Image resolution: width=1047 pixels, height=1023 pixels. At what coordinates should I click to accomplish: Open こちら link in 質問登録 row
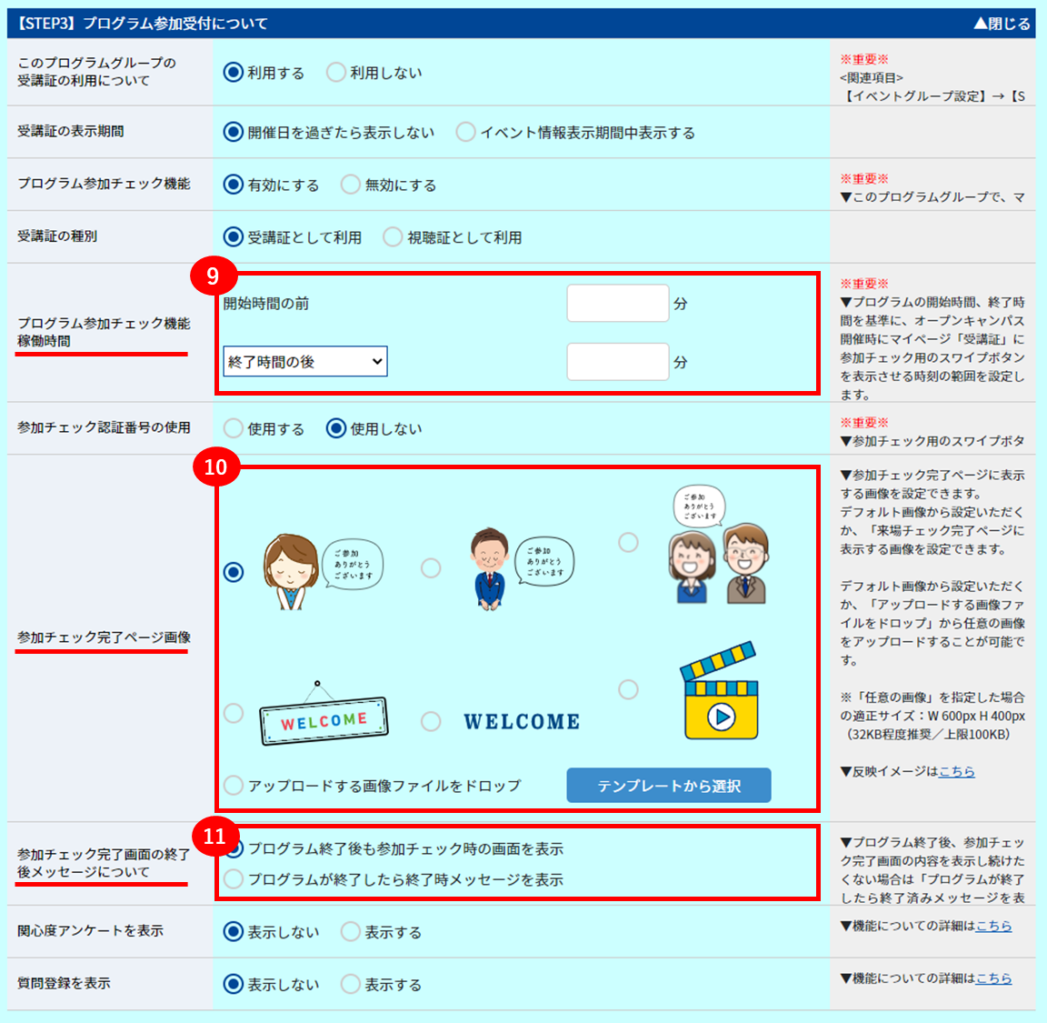pos(993,978)
